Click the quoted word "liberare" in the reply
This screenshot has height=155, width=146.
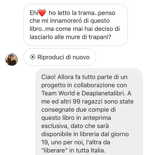coord(55,150)
